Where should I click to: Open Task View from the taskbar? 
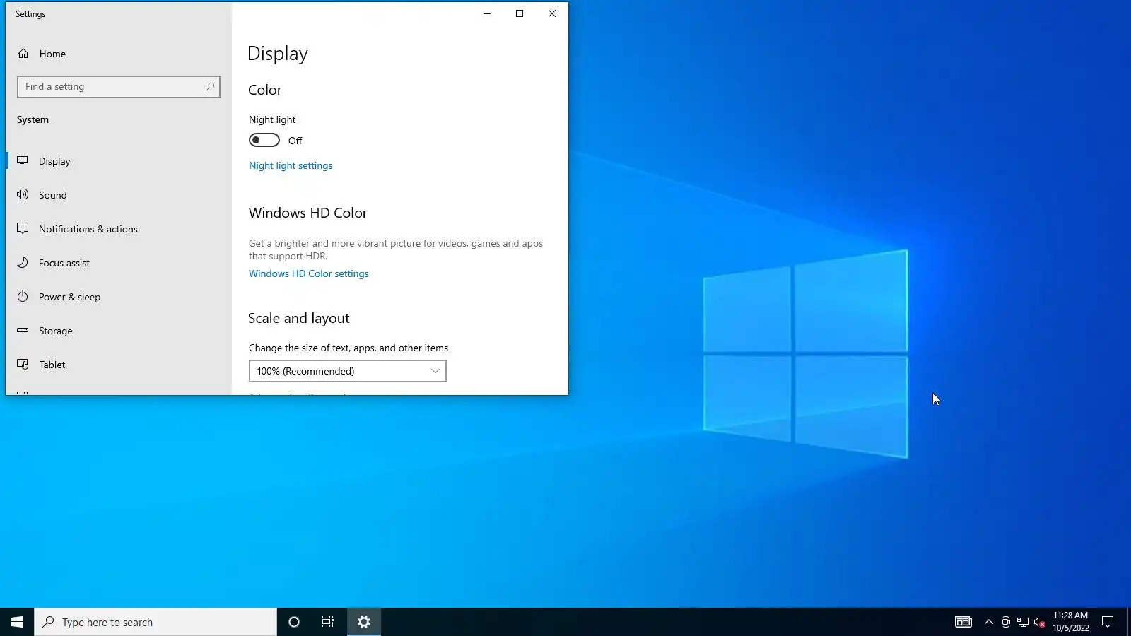coord(328,622)
